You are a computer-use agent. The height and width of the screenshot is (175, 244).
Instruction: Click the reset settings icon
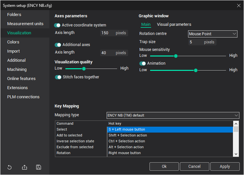[x=9, y=167]
